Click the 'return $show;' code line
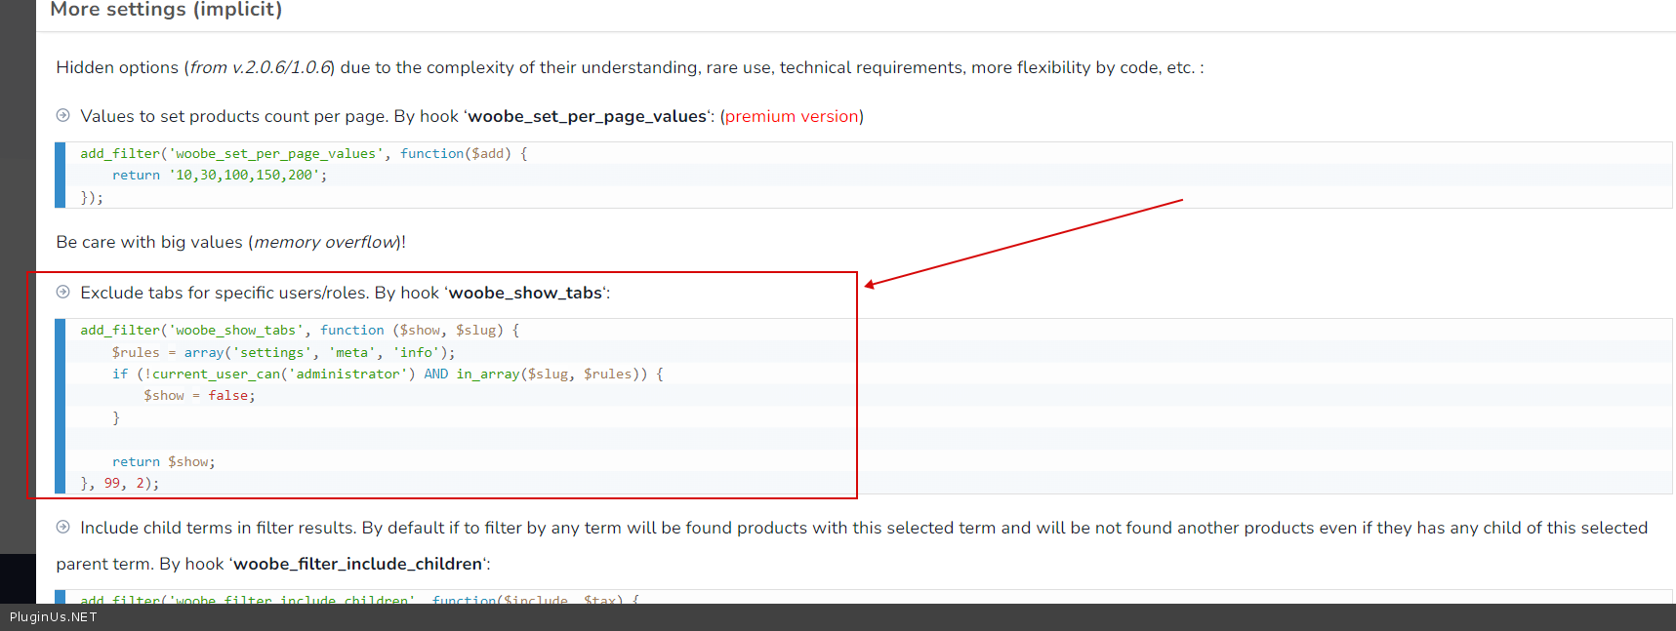This screenshot has width=1676, height=631. tap(163, 462)
